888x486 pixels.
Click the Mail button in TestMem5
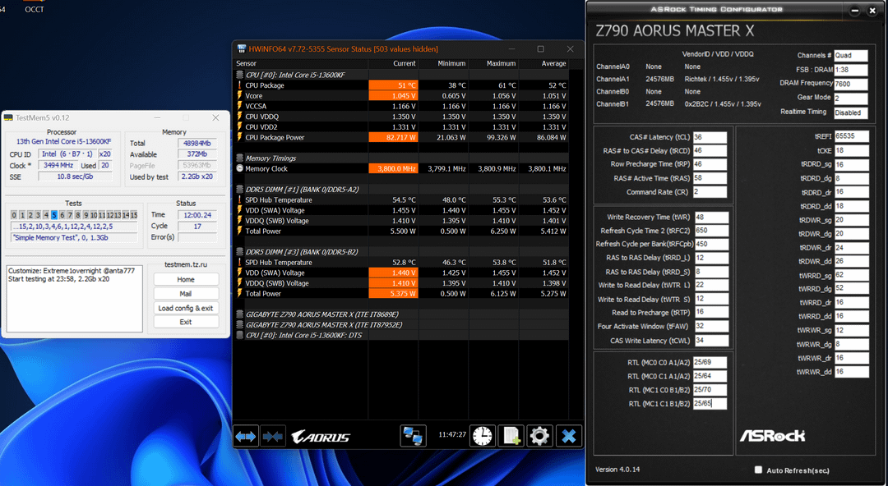pyautogui.click(x=186, y=294)
